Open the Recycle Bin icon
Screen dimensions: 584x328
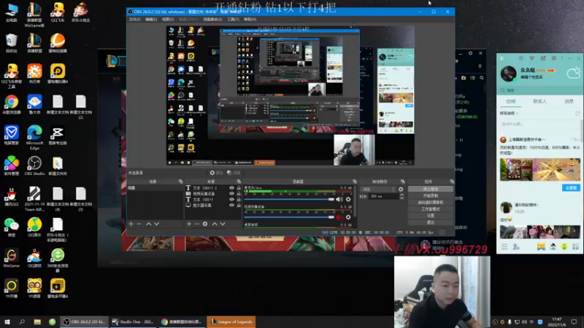pos(11,43)
